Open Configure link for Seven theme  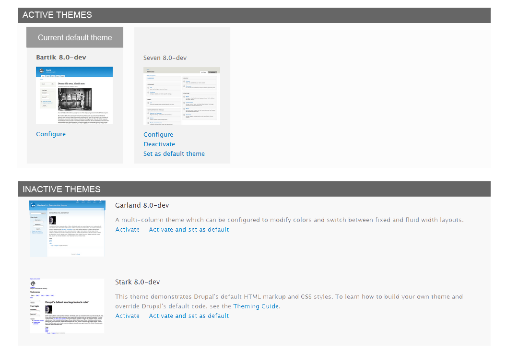158,134
